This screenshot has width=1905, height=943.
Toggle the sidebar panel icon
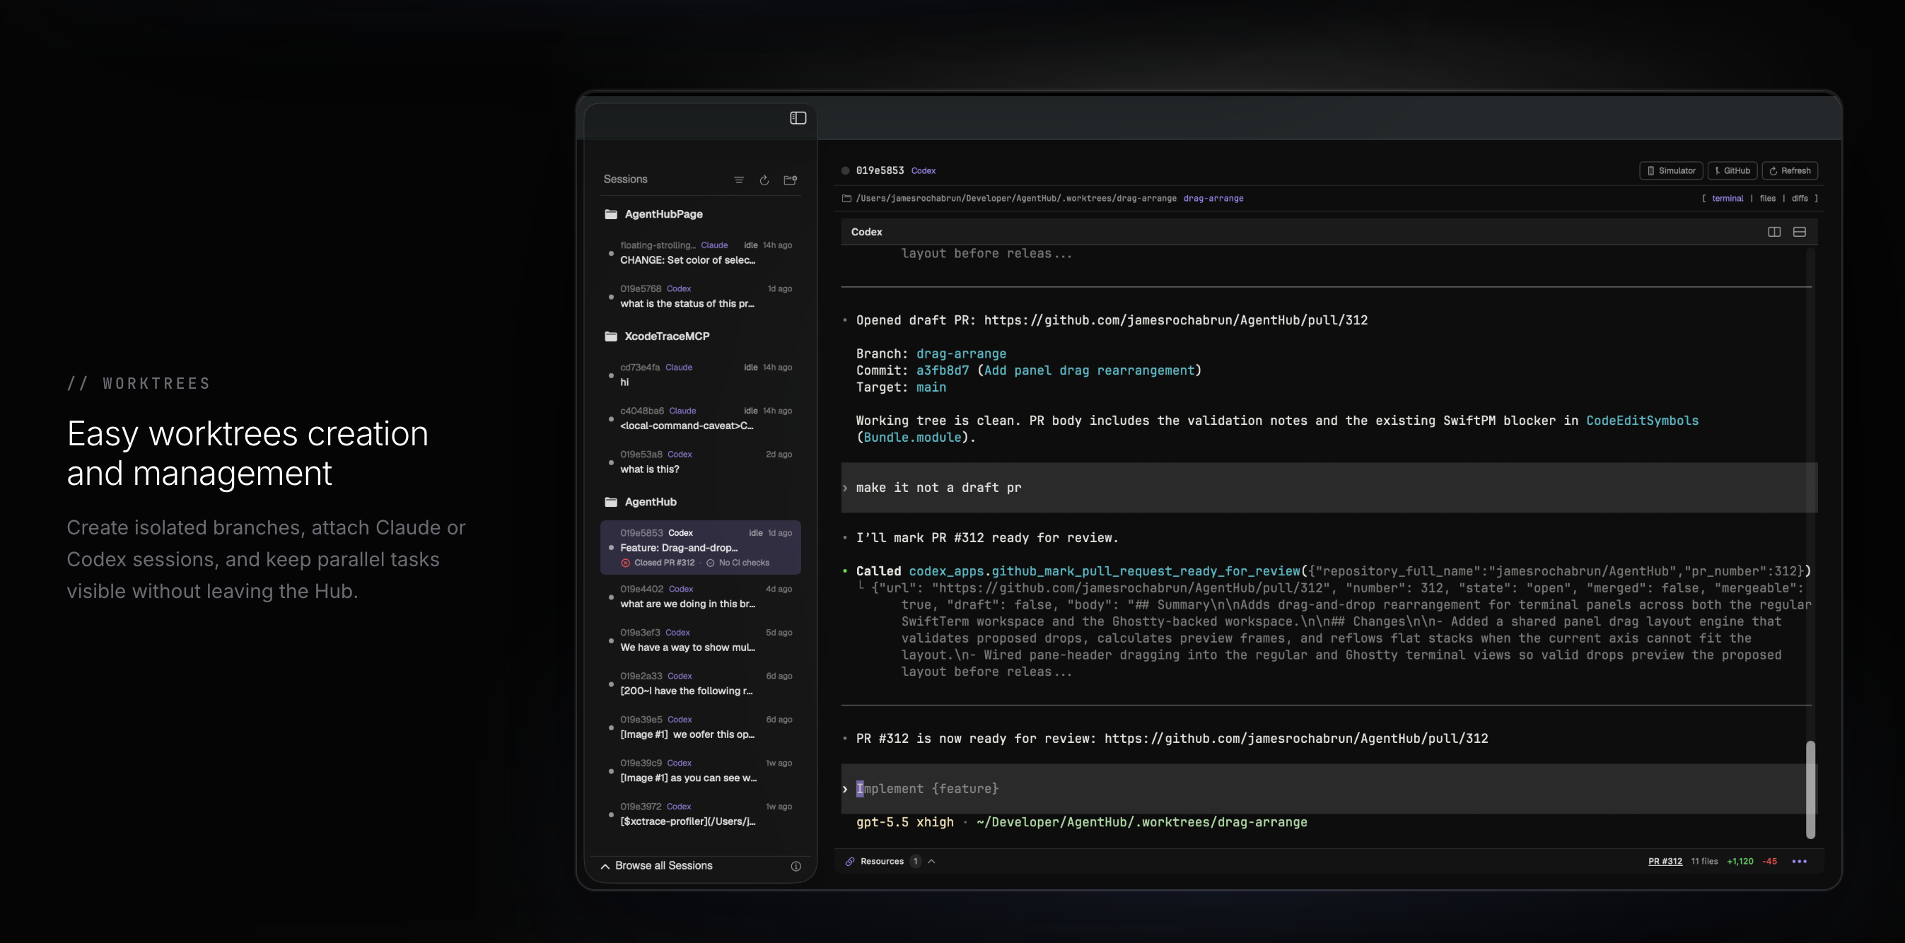click(798, 118)
